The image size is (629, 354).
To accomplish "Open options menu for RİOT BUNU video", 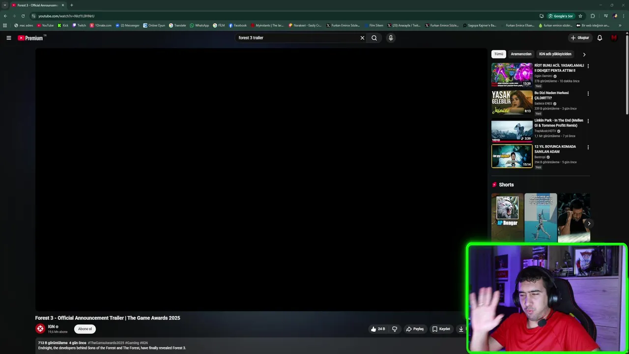I will coord(588,66).
